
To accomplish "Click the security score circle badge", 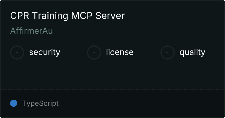I will pyautogui.click(x=17, y=53).
